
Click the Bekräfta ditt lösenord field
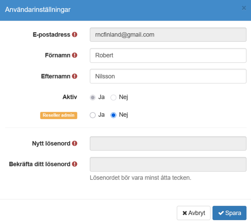pos(168,164)
